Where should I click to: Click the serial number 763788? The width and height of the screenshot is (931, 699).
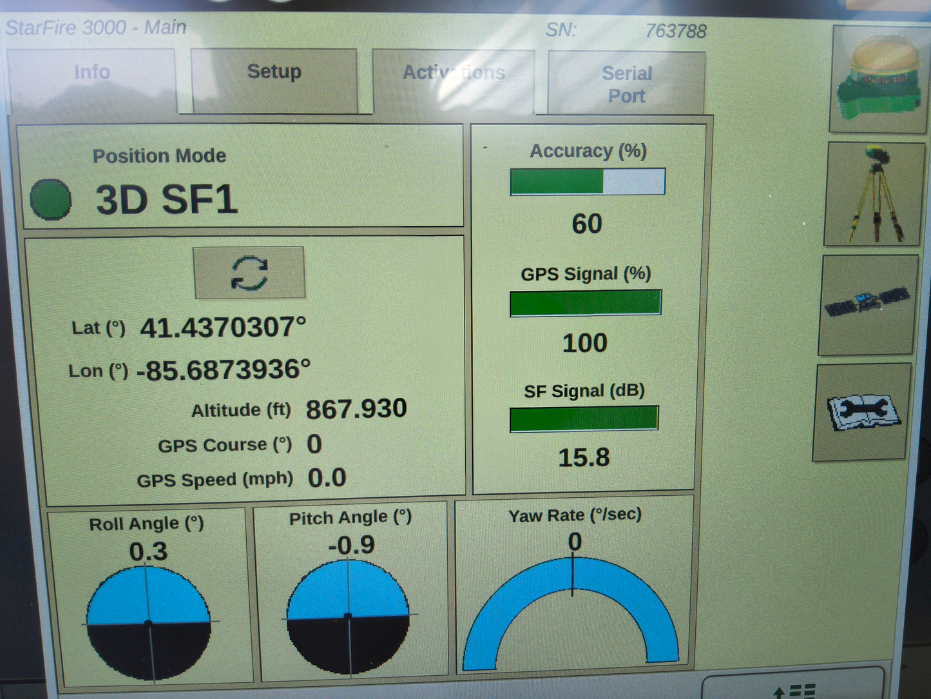click(676, 31)
